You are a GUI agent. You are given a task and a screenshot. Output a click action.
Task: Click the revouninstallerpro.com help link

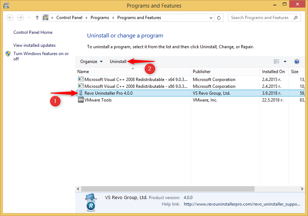coord(242,204)
